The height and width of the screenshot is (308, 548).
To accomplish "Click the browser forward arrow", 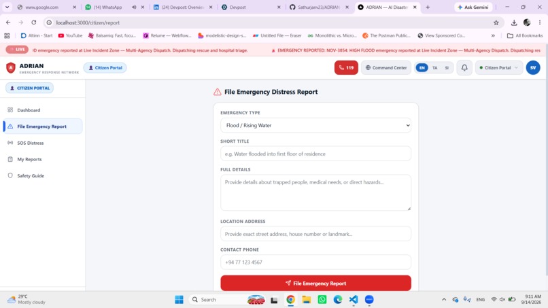I will (x=21, y=22).
